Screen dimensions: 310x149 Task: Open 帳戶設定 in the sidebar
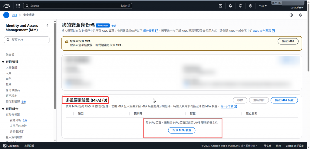tap(11, 96)
